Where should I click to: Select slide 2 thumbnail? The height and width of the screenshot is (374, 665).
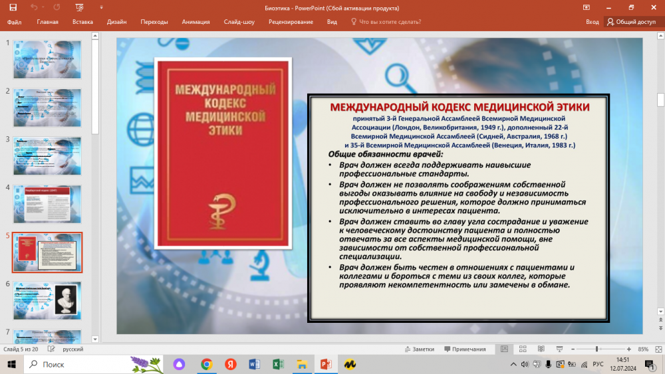[47, 108]
